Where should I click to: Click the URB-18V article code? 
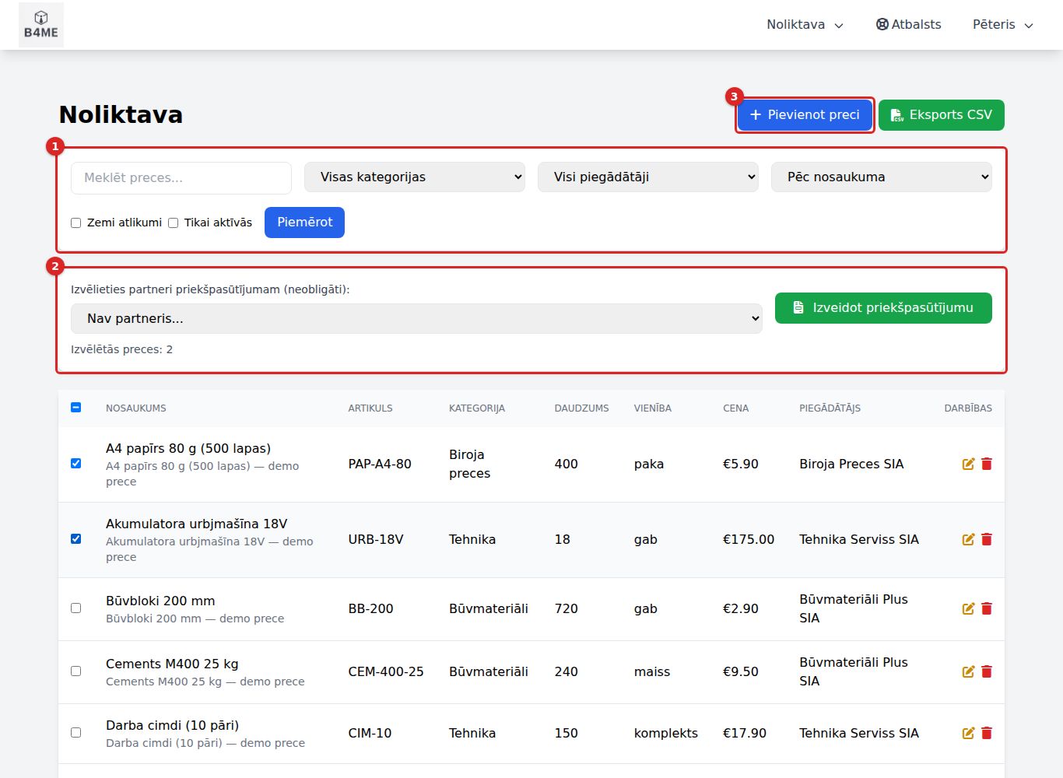click(x=376, y=539)
